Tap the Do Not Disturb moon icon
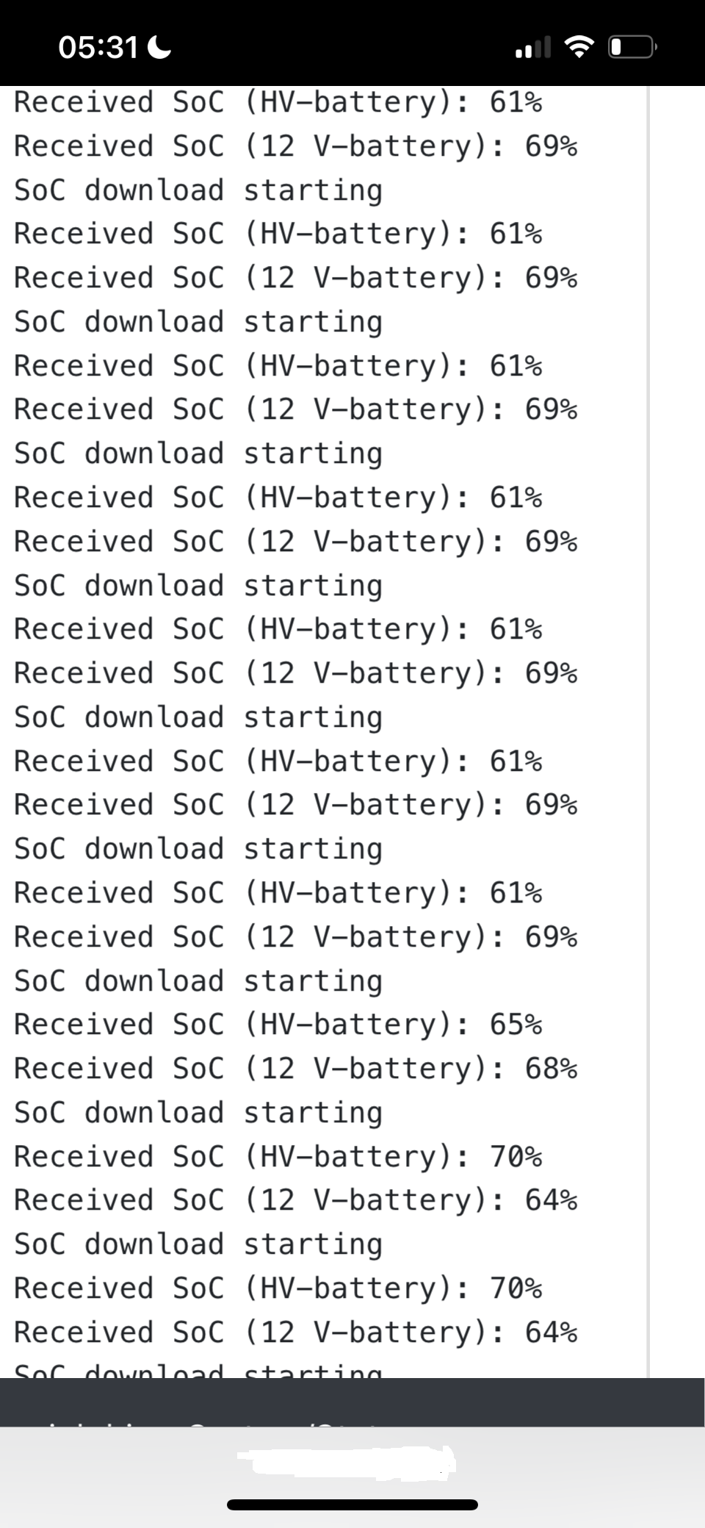 (x=159, y=49)
